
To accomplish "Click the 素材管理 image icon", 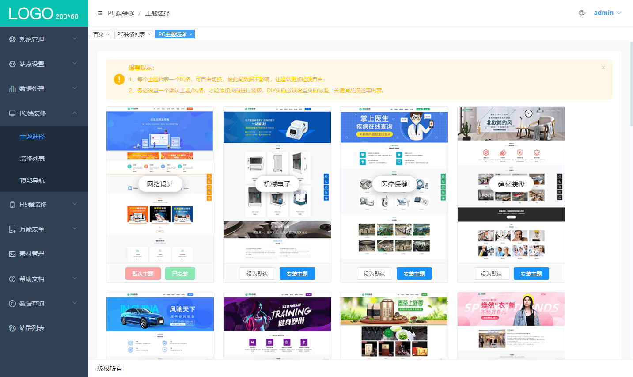I will [12, 254].
